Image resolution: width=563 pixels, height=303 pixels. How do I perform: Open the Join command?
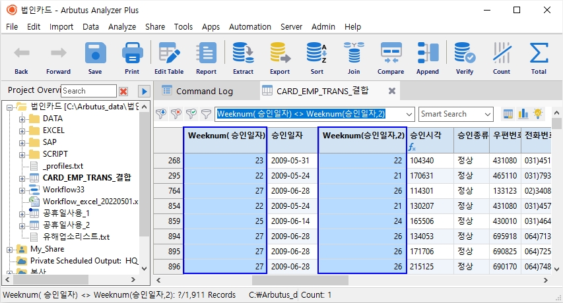click(354, 53)
